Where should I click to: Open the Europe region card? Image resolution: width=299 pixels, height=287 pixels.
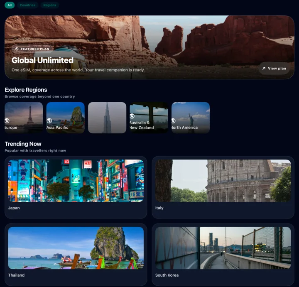pos(24,118)
